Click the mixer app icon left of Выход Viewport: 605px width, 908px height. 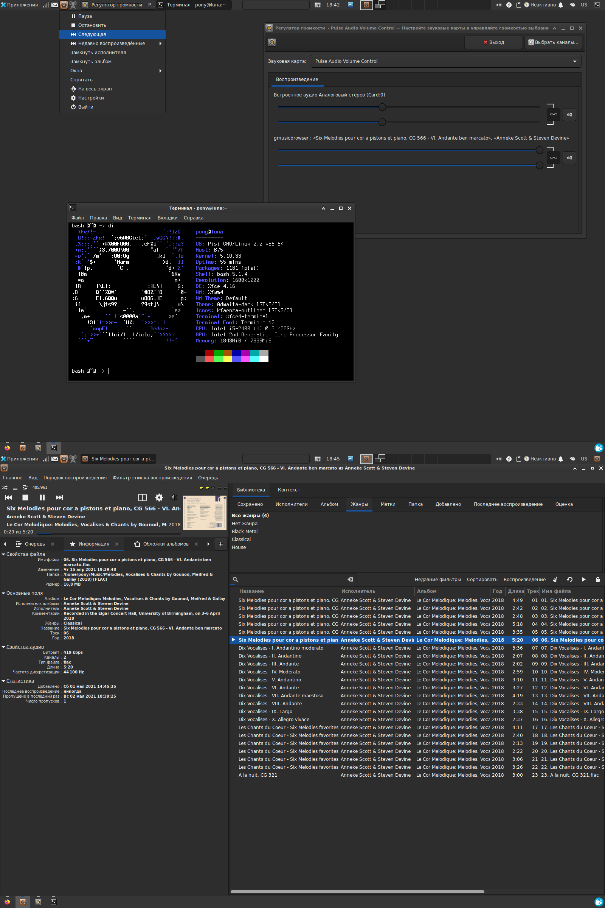[x=272, y=42]
